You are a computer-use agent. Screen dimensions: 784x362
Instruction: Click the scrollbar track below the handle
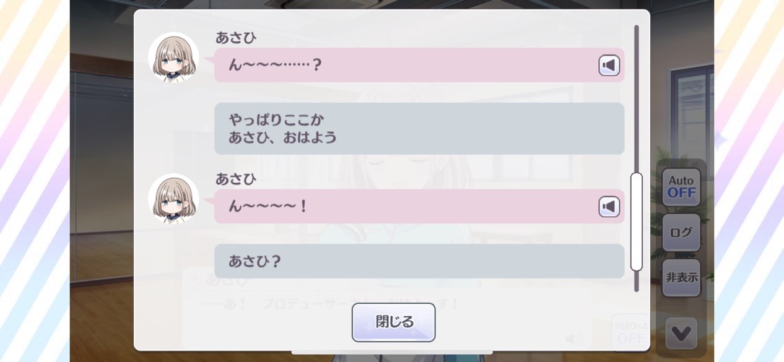pos(636,282)
